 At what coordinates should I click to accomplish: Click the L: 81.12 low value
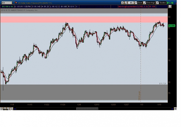pos(54,7)
